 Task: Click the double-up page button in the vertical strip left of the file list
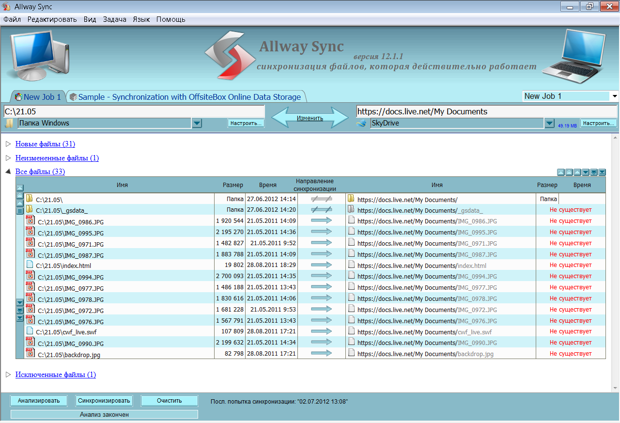(x=20, y=196)
